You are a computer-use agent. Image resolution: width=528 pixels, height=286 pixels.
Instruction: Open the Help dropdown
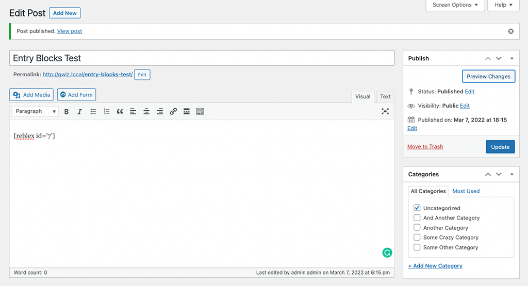click(503, 5)
